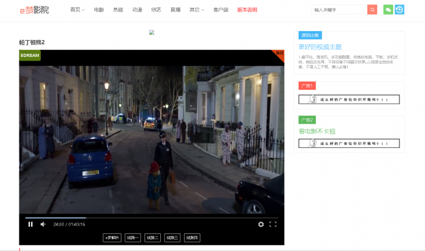This screenshot has width=425, height=251.
Task: Click the EDREAM badge on the video
Action: (x=30, y=55)
